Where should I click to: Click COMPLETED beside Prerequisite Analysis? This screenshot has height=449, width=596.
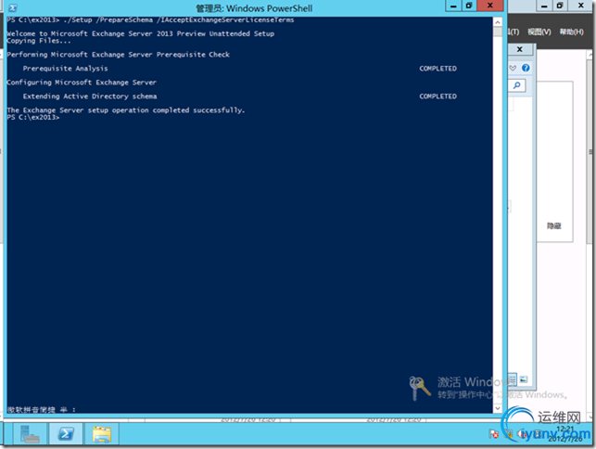click(437, 69)
